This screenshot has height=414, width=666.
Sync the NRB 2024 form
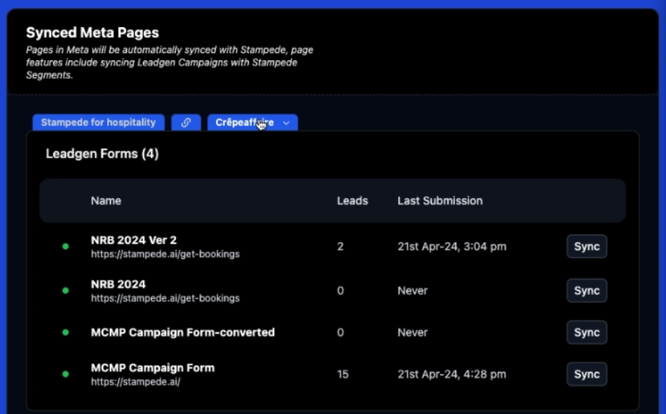click(586, 291)
